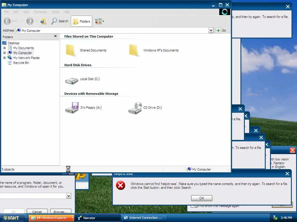Click OK in the helpctr.exe error dialog
This screenshot has width=297, height=222.
tap(202, 198)
